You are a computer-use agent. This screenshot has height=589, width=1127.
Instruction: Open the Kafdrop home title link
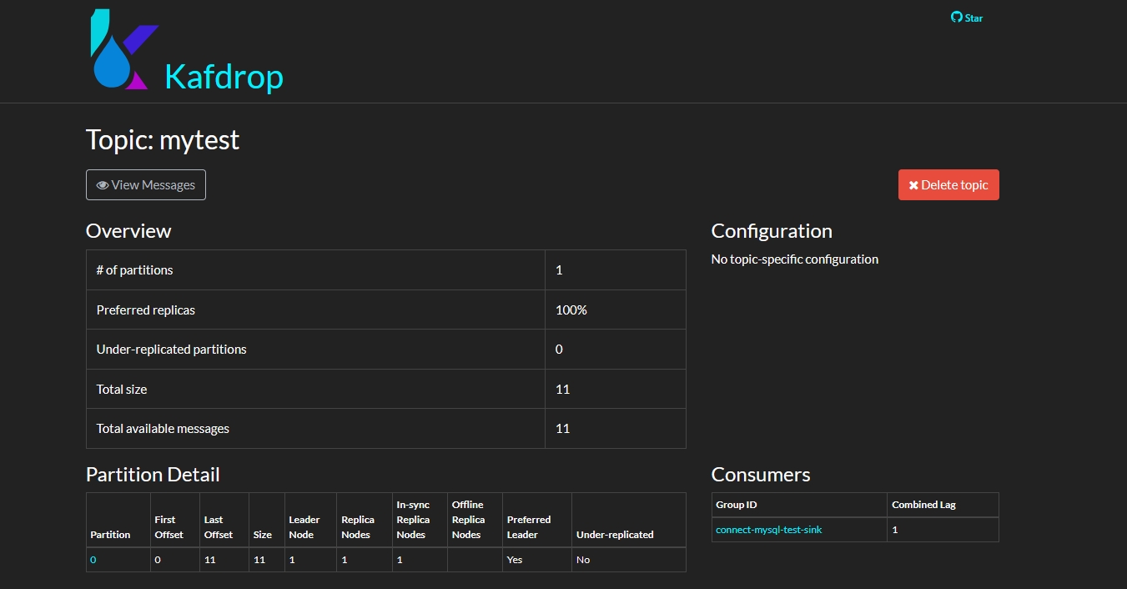pyautogui.click(x=224, y=77)
